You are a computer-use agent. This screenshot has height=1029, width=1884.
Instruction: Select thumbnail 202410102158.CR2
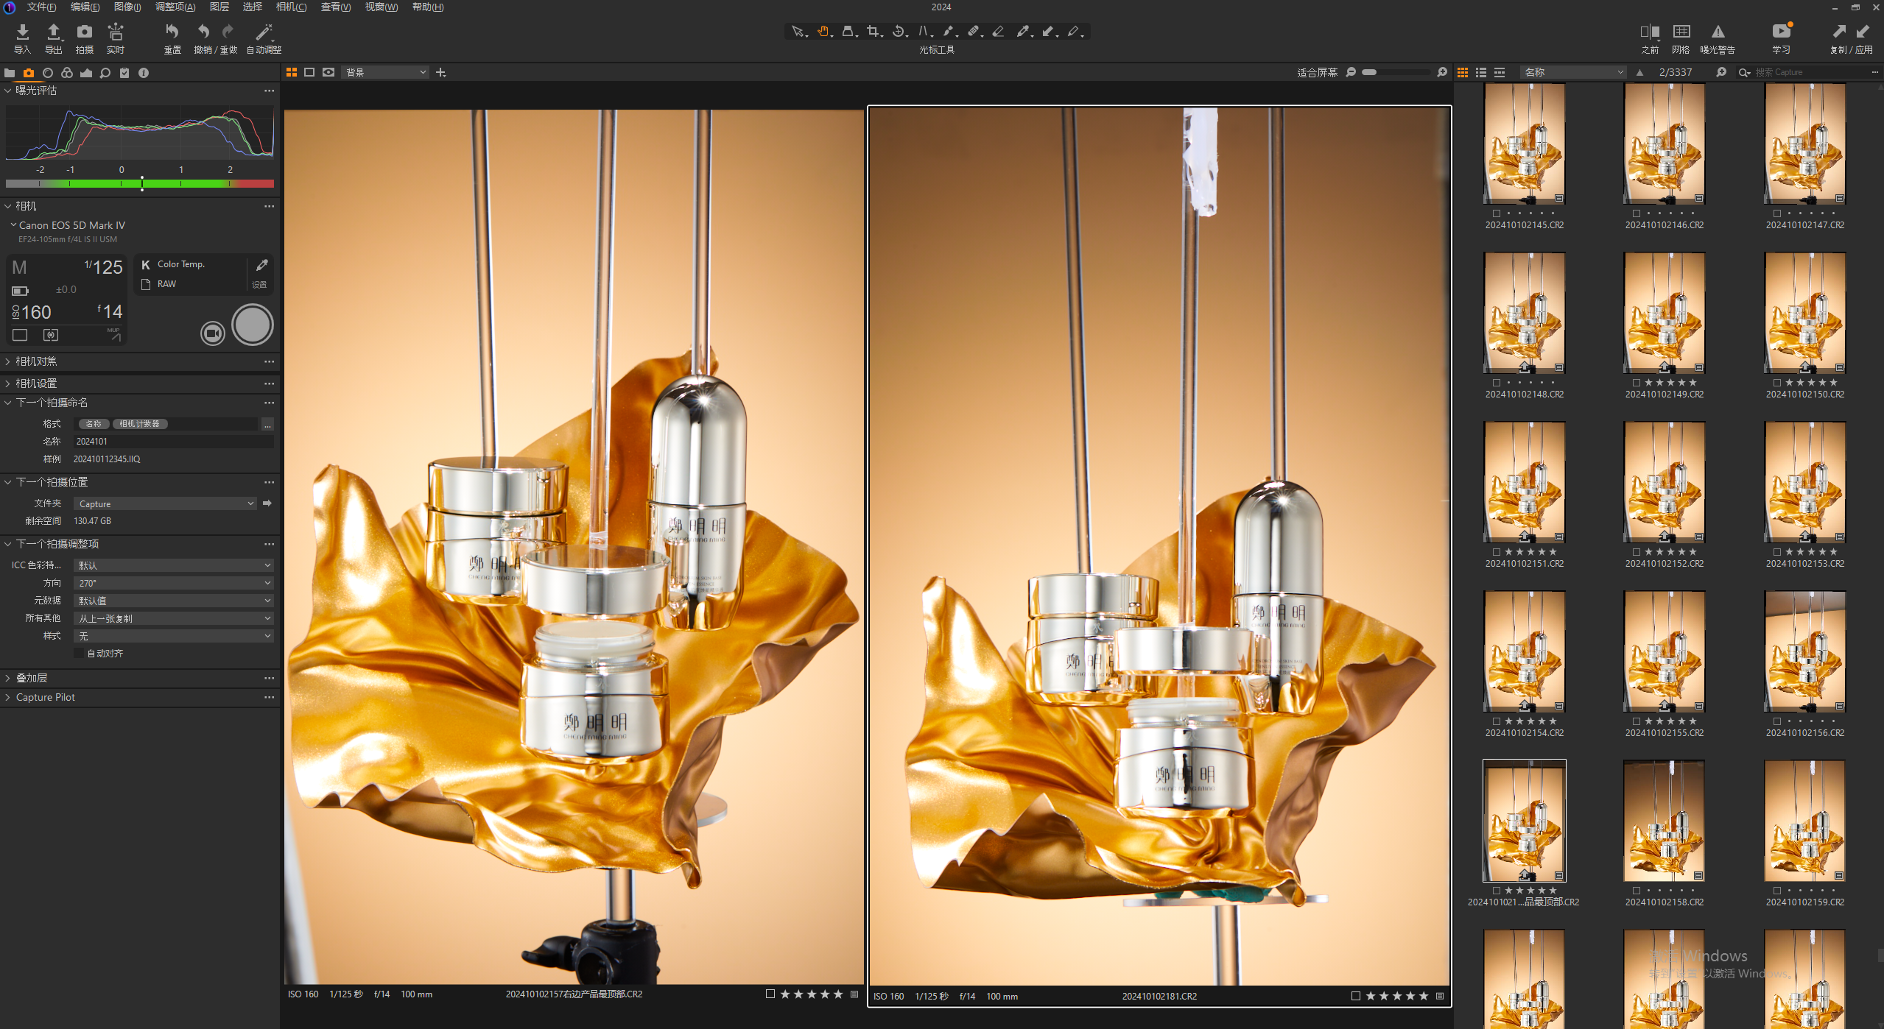coord(1665,821)
